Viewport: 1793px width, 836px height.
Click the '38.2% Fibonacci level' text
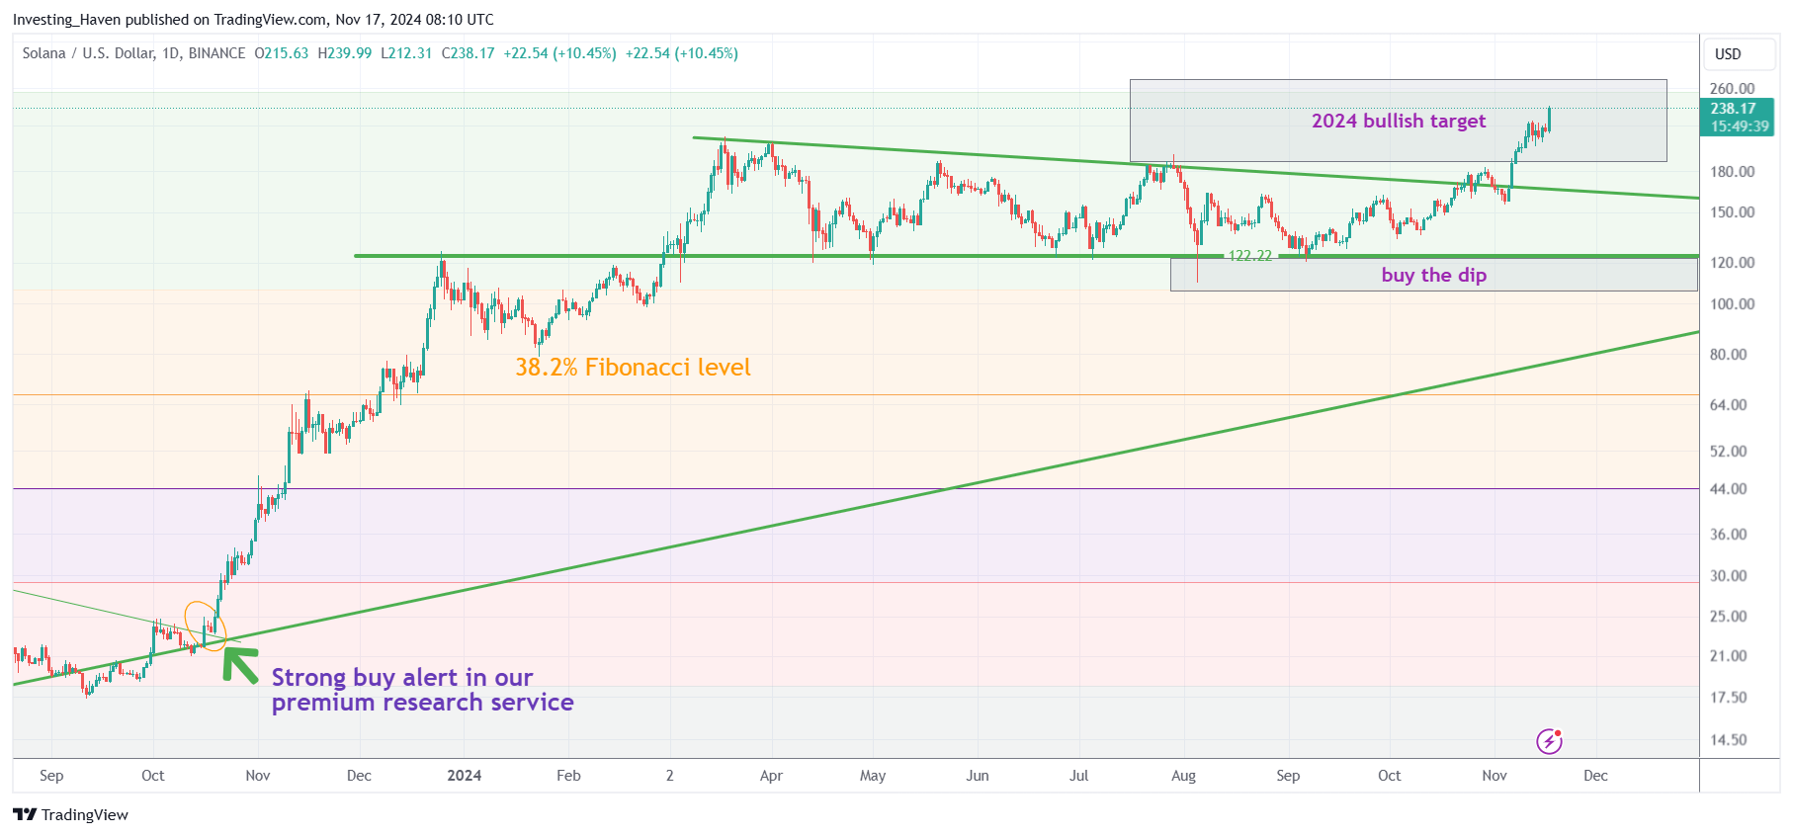point(633,368)
